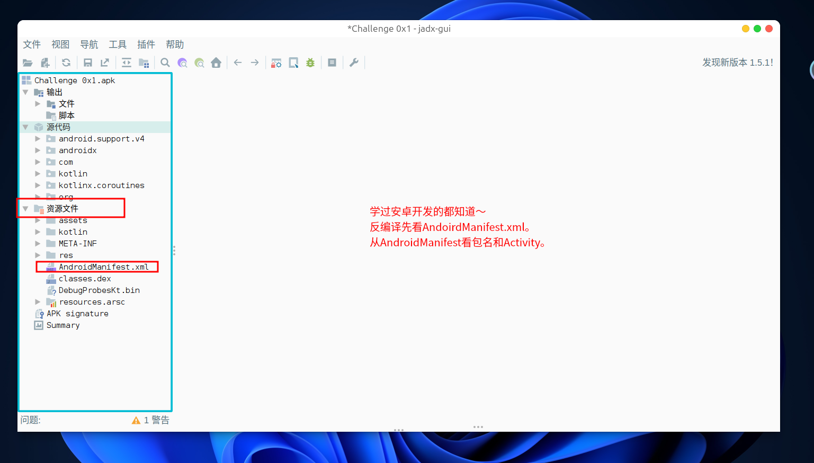Click the 发现新版本 1.5.1! update link
814x463 pixels.
tap(737, 63)
